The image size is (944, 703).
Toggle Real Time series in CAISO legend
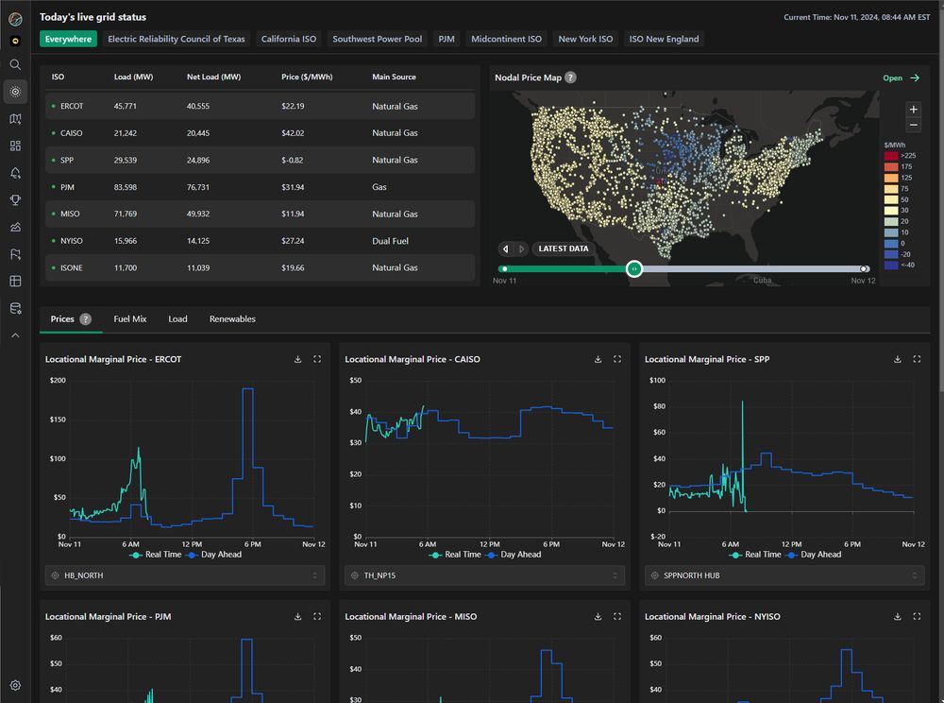pyautogui.click(x=455, y=555)
